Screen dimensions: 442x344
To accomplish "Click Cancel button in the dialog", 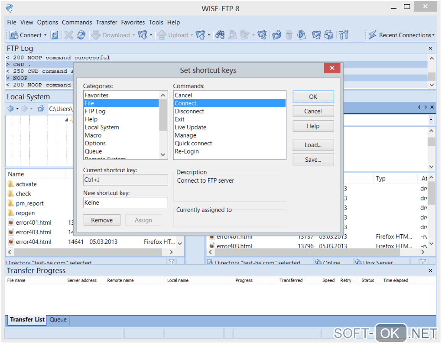I will pyautogui.click(x=313, y=111).
